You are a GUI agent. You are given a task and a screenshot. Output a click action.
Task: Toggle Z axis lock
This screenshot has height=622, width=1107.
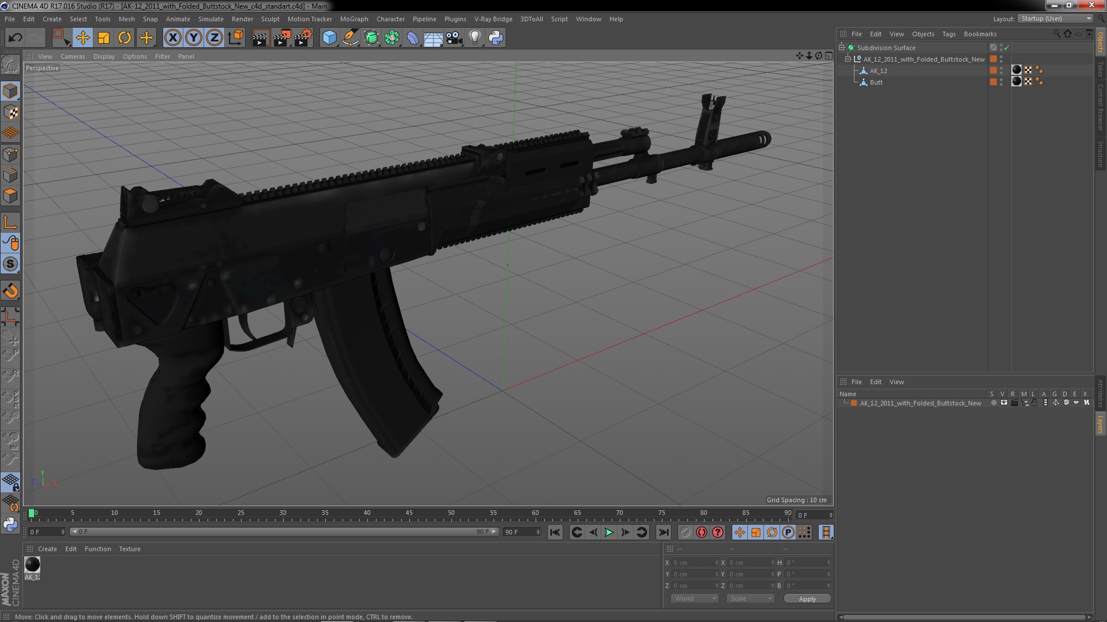(214, 38)
